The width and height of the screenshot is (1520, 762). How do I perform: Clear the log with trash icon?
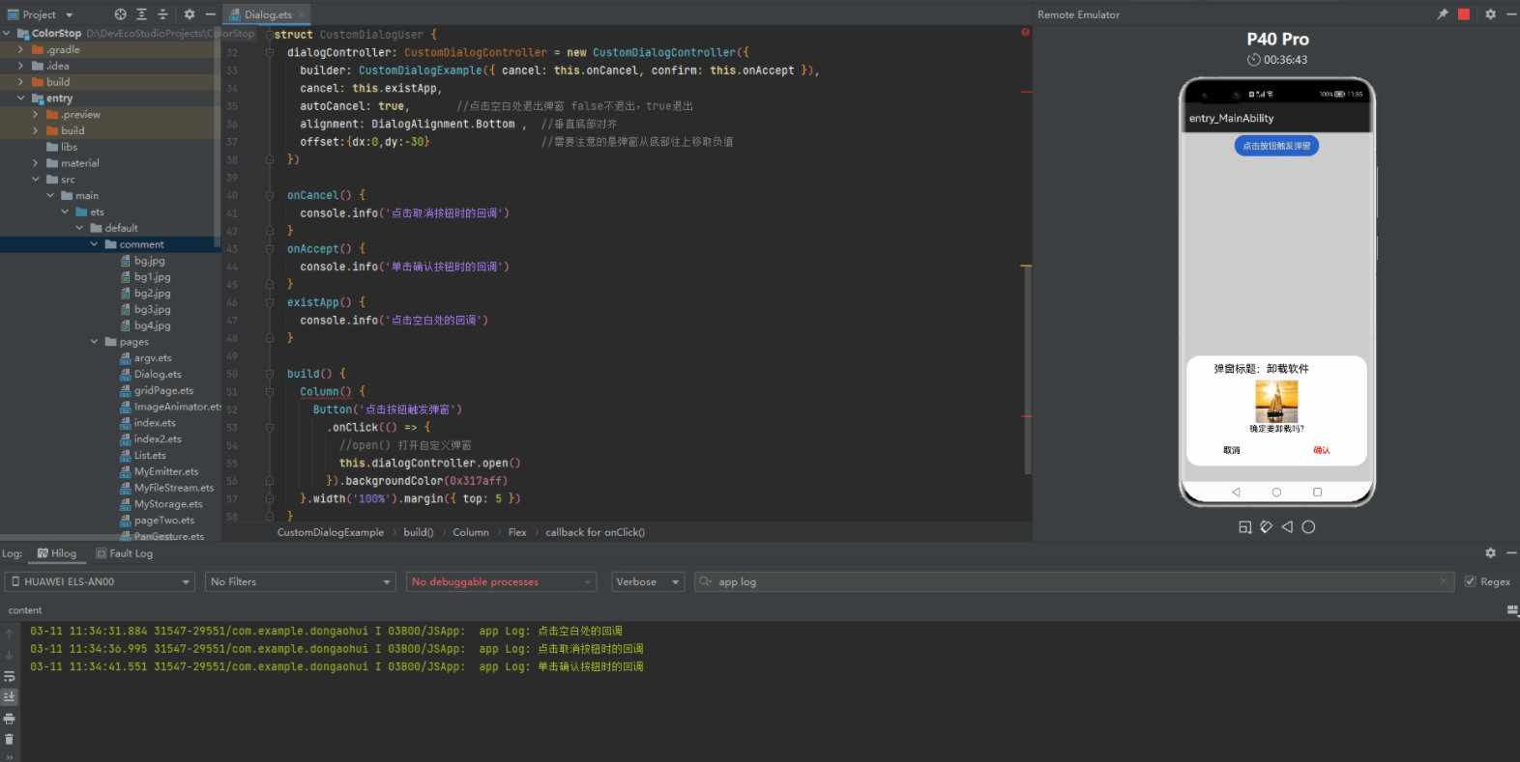(x=10, y=740)
